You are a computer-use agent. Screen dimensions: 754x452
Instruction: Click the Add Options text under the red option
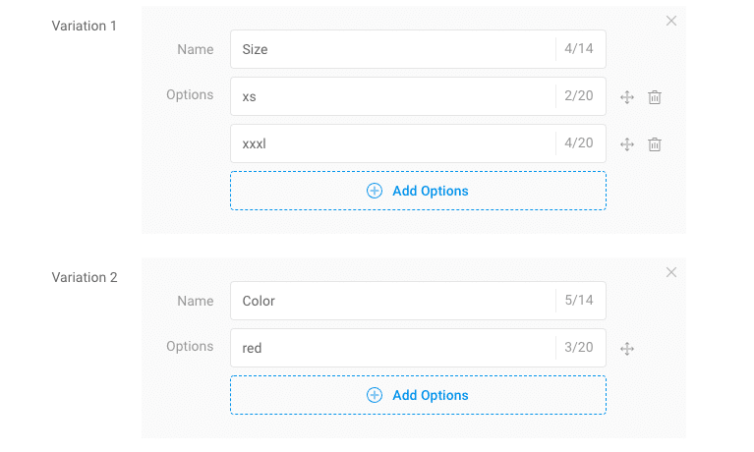click(430, 395)
